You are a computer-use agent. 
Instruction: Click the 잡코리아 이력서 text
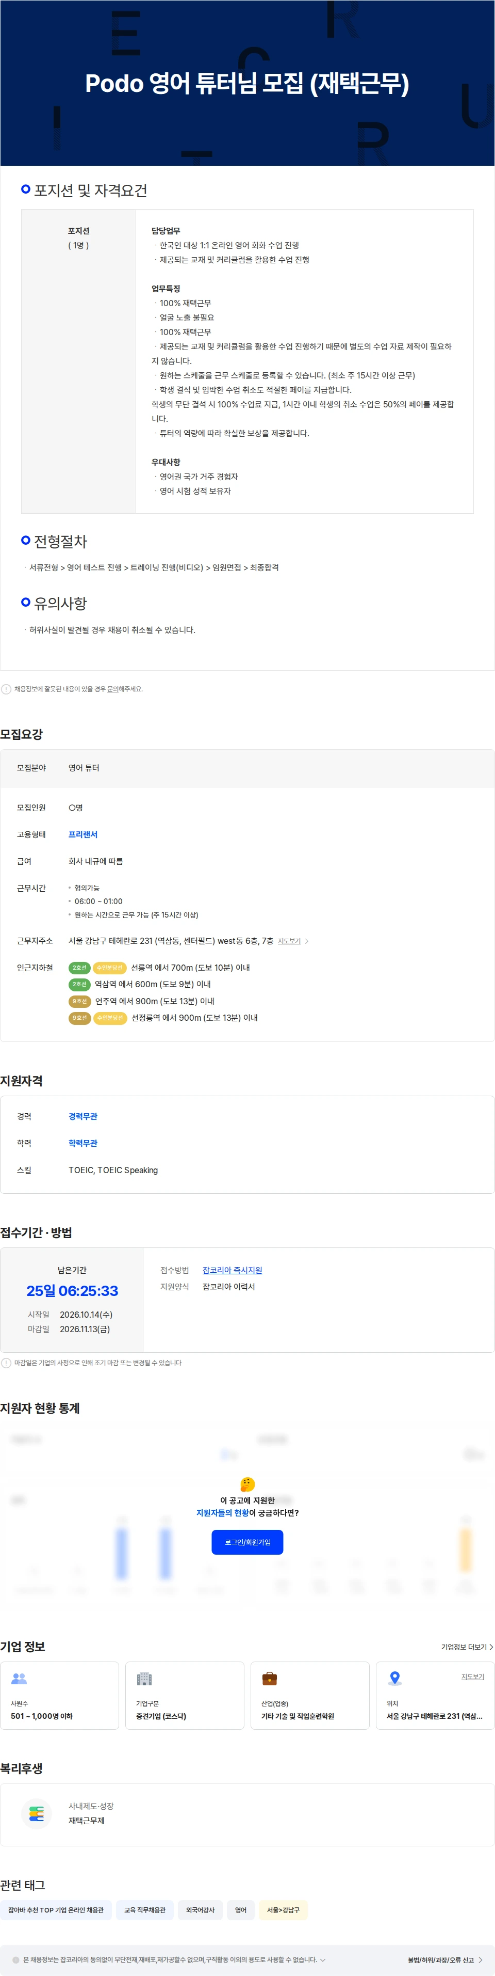coord(228,1286)
